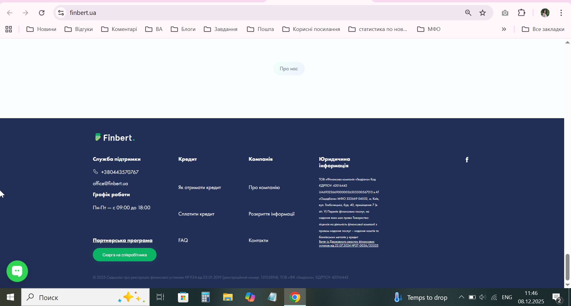This screenshot has height=306, width=571.
Task: Expand the hidden bookmarks chevron
Action: click(x=504, y=29)
